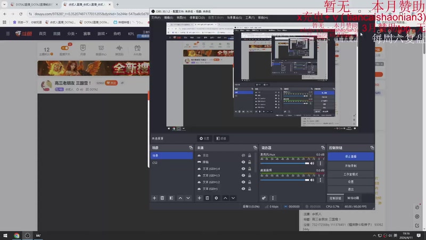
Task: Go back in Chrome browser
Action: click(x=5, y=14)
